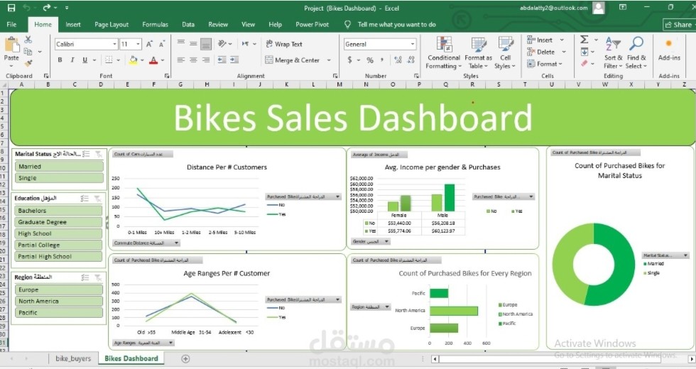Add a new sheet with plus icon
Viewport: 696px width, 369px height.
click(185, 358)
